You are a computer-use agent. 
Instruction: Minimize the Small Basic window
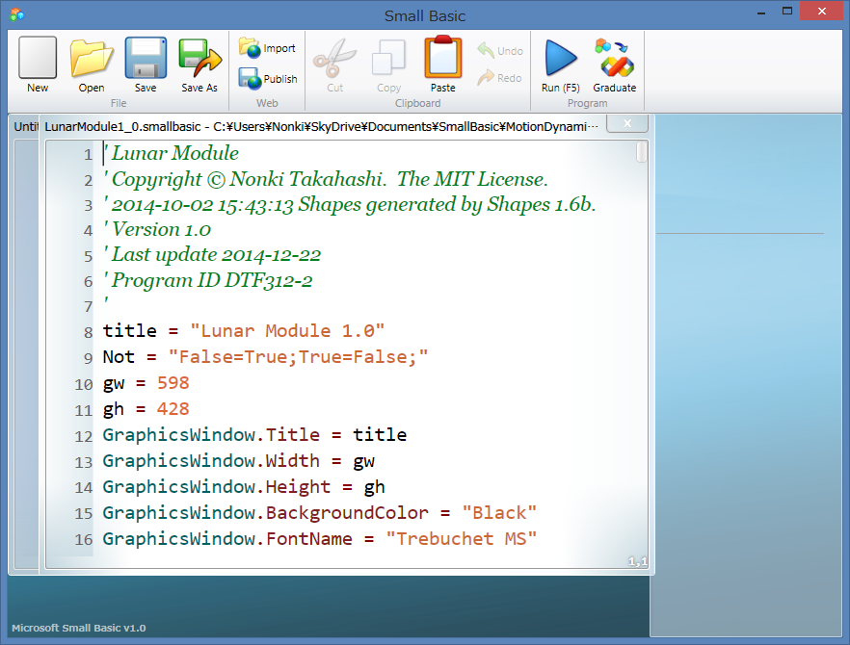tap(761, 12)
